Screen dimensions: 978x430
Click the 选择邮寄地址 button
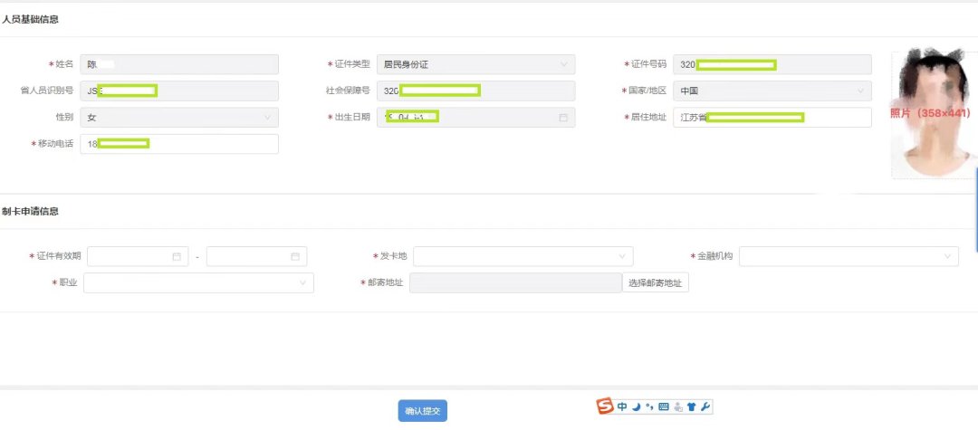[656, 283]
